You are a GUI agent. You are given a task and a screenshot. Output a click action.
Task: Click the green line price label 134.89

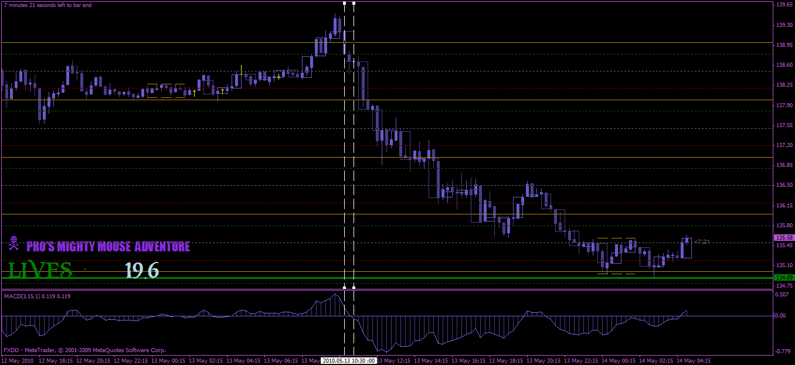784,277
